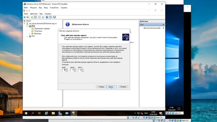Open the Дополнительные действия submenu arrow
This screenshot has width=217, height=122.
(x=163, y=28)
